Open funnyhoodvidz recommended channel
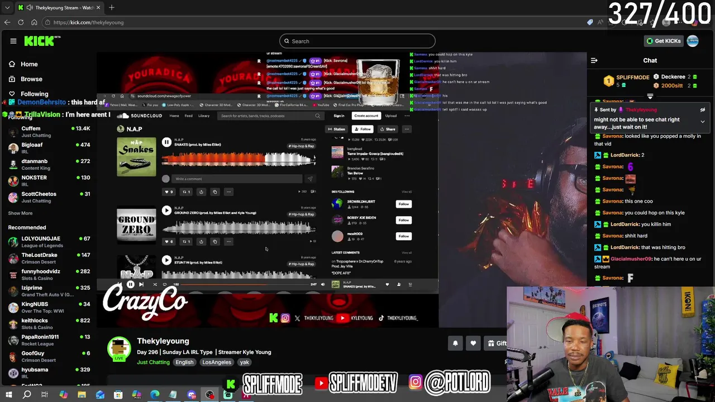 [49, 275]
